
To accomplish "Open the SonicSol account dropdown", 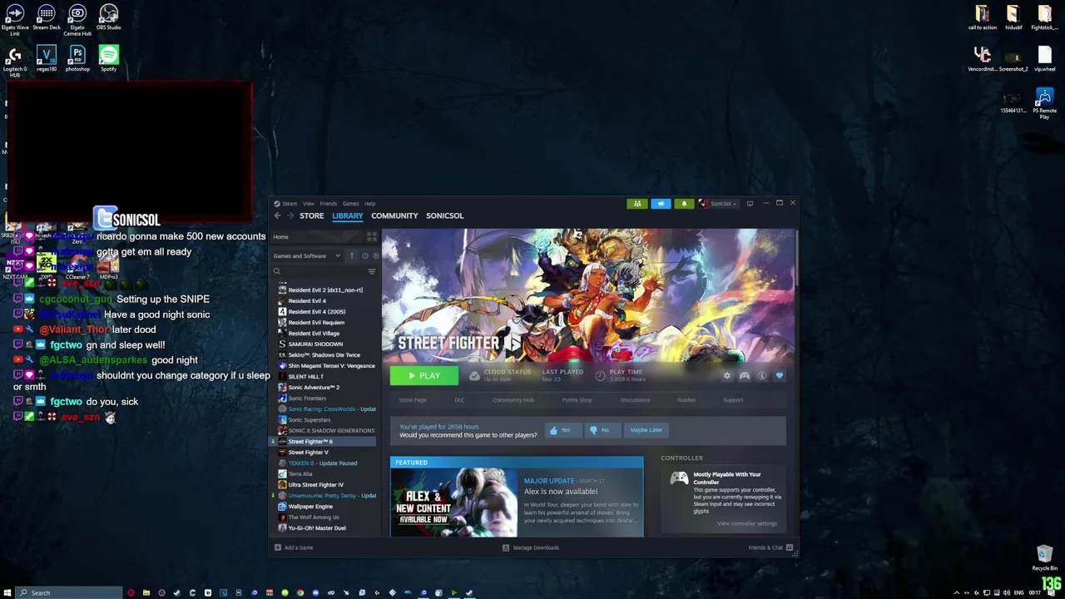I will (x=718, y=204).
